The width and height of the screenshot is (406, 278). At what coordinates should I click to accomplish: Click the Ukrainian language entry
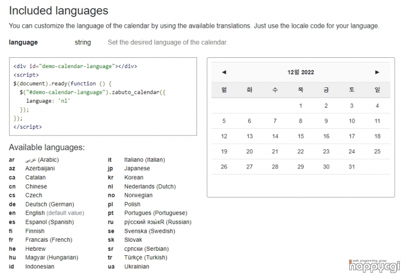[x=137, y=267]
